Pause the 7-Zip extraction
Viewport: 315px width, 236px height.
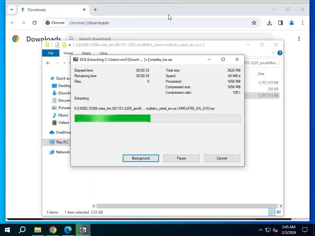(x=181, y=158)
